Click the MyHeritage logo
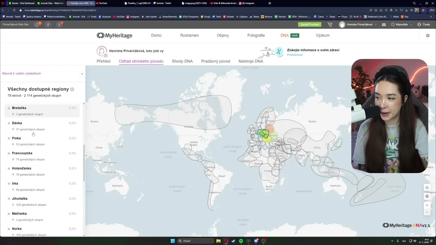 114,35
